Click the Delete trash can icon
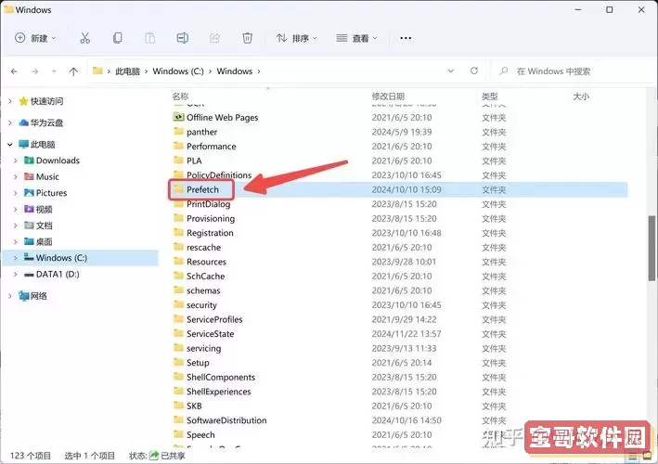 tap(247, 38)
